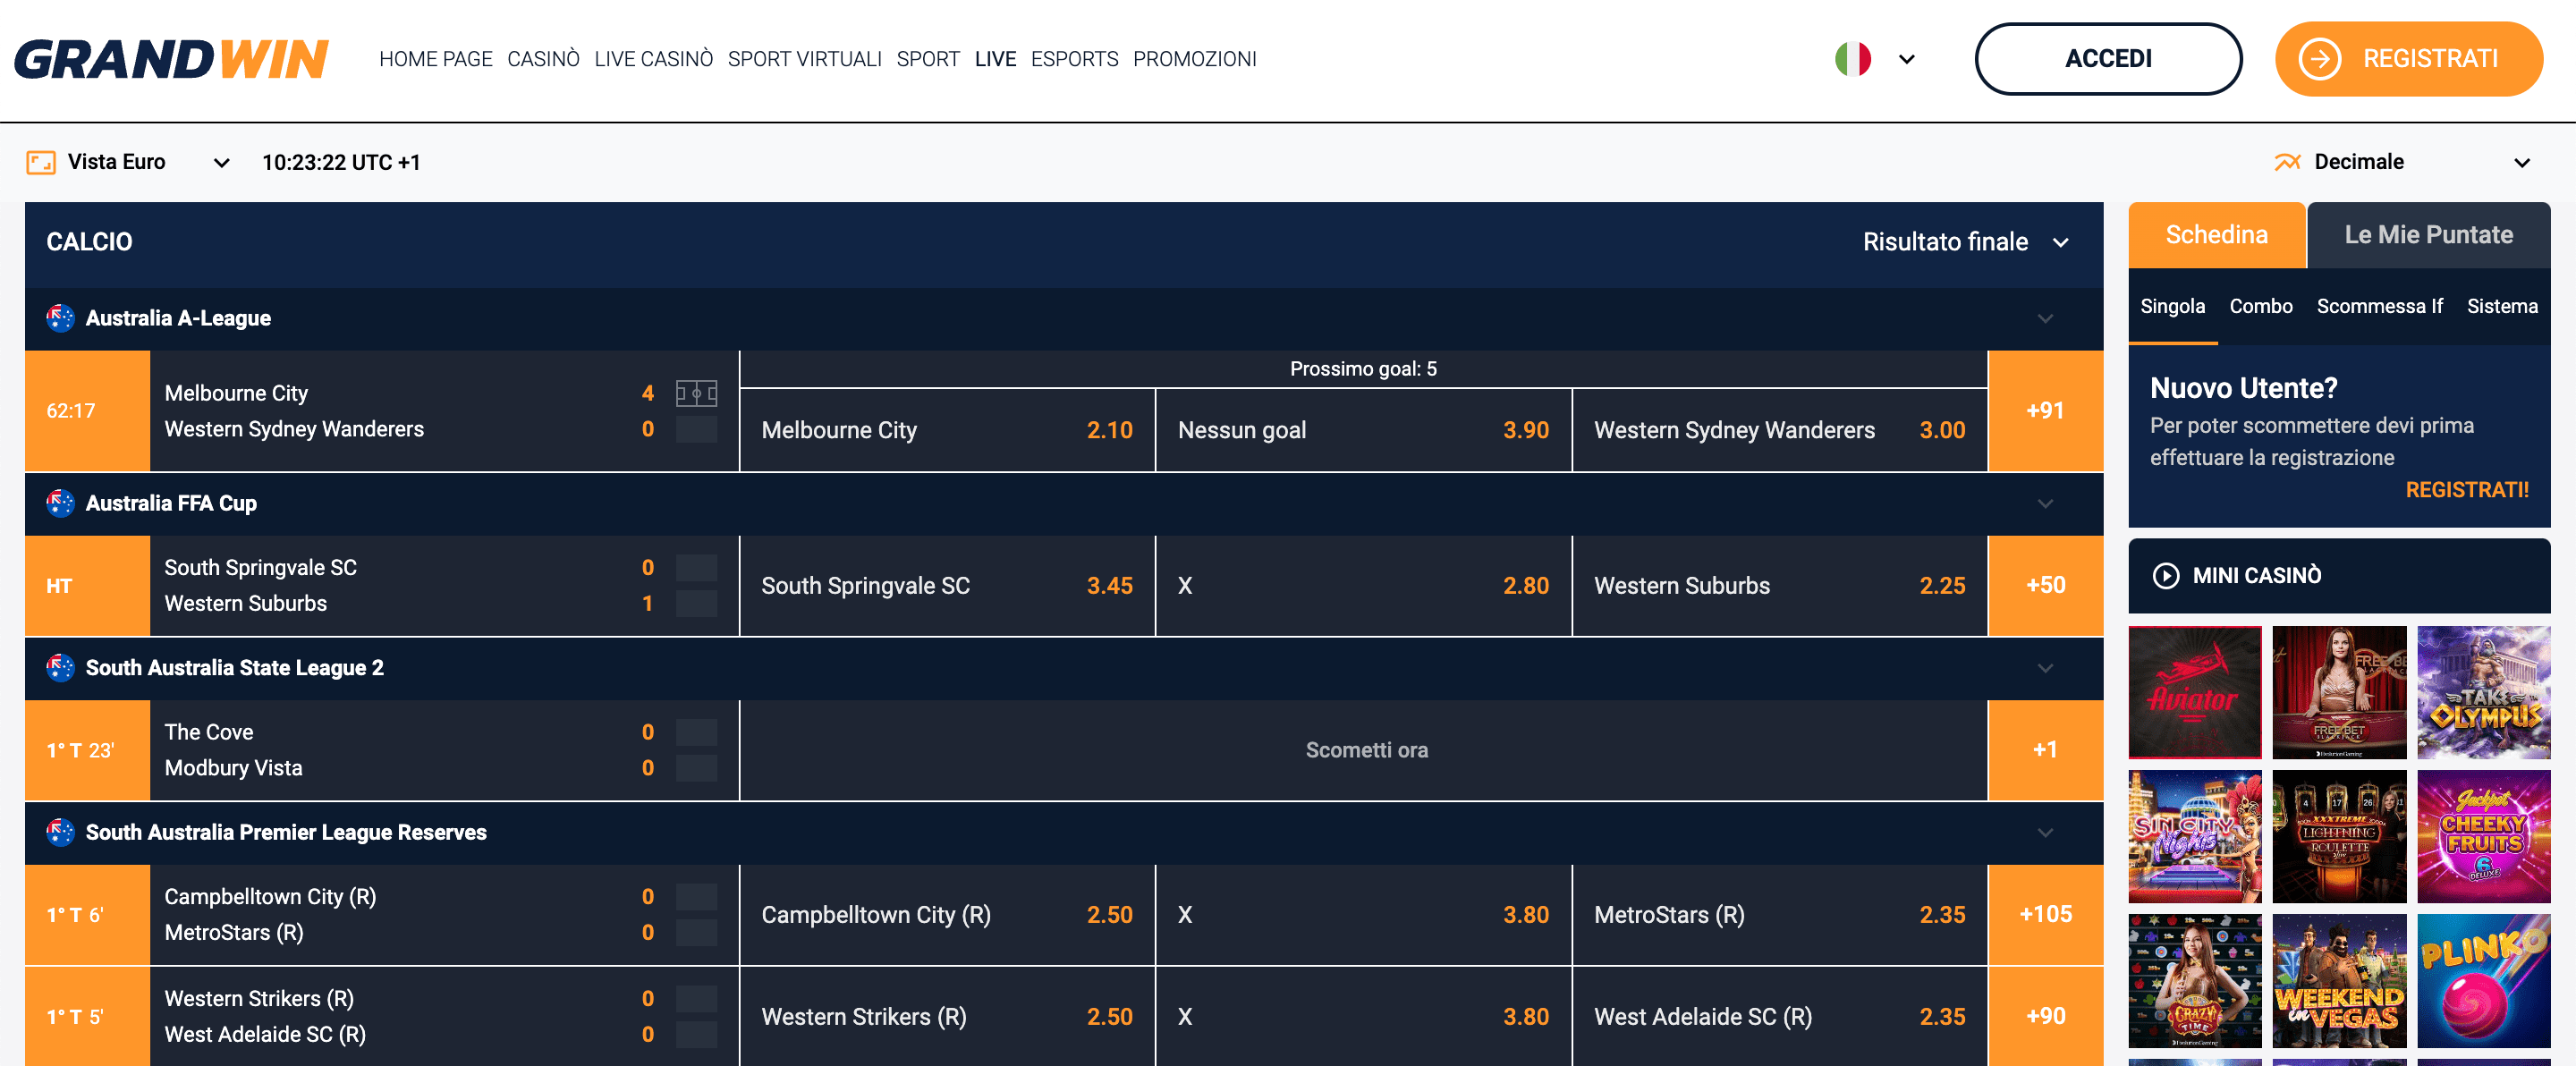This screenshot has width=2576, height=1066.
Task: Click the orange REGISTRATI button
Action: [x=2409, y=59]
